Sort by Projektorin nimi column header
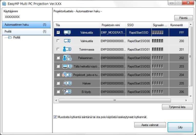Image resolution: width=196 pixels, height=135 pixels. [113, 25]
